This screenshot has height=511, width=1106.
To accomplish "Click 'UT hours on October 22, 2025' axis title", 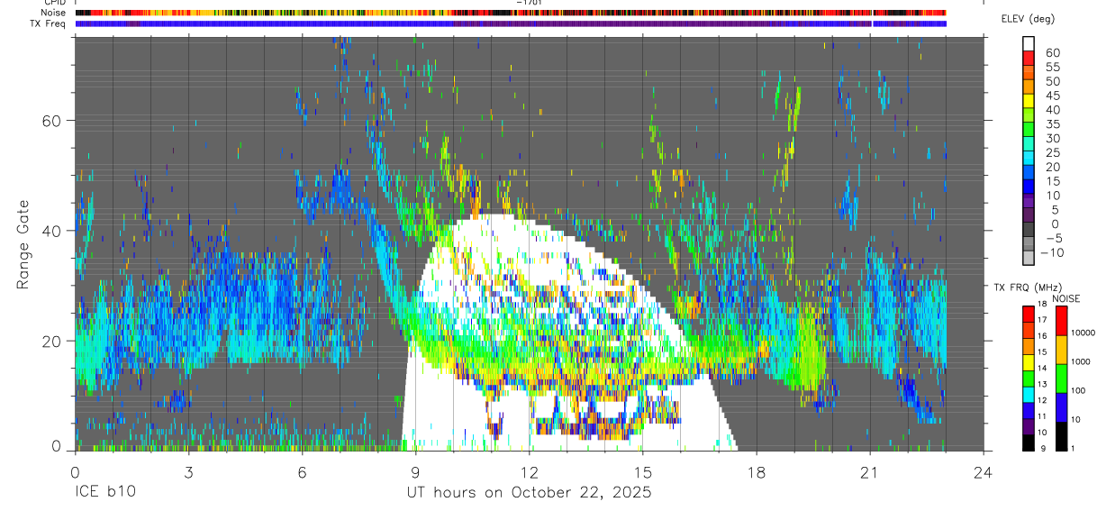I will click(x=529, y=492).
